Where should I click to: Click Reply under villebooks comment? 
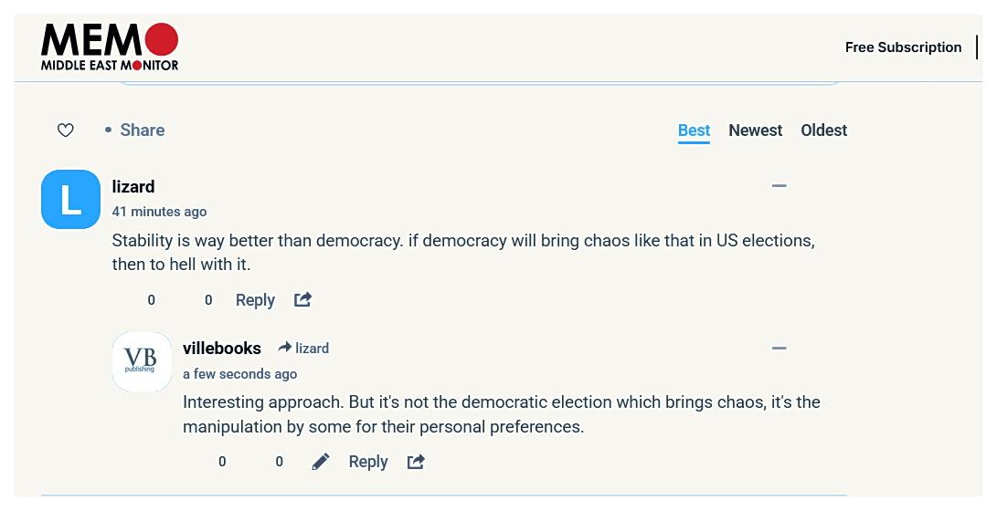tap(368, 462)
